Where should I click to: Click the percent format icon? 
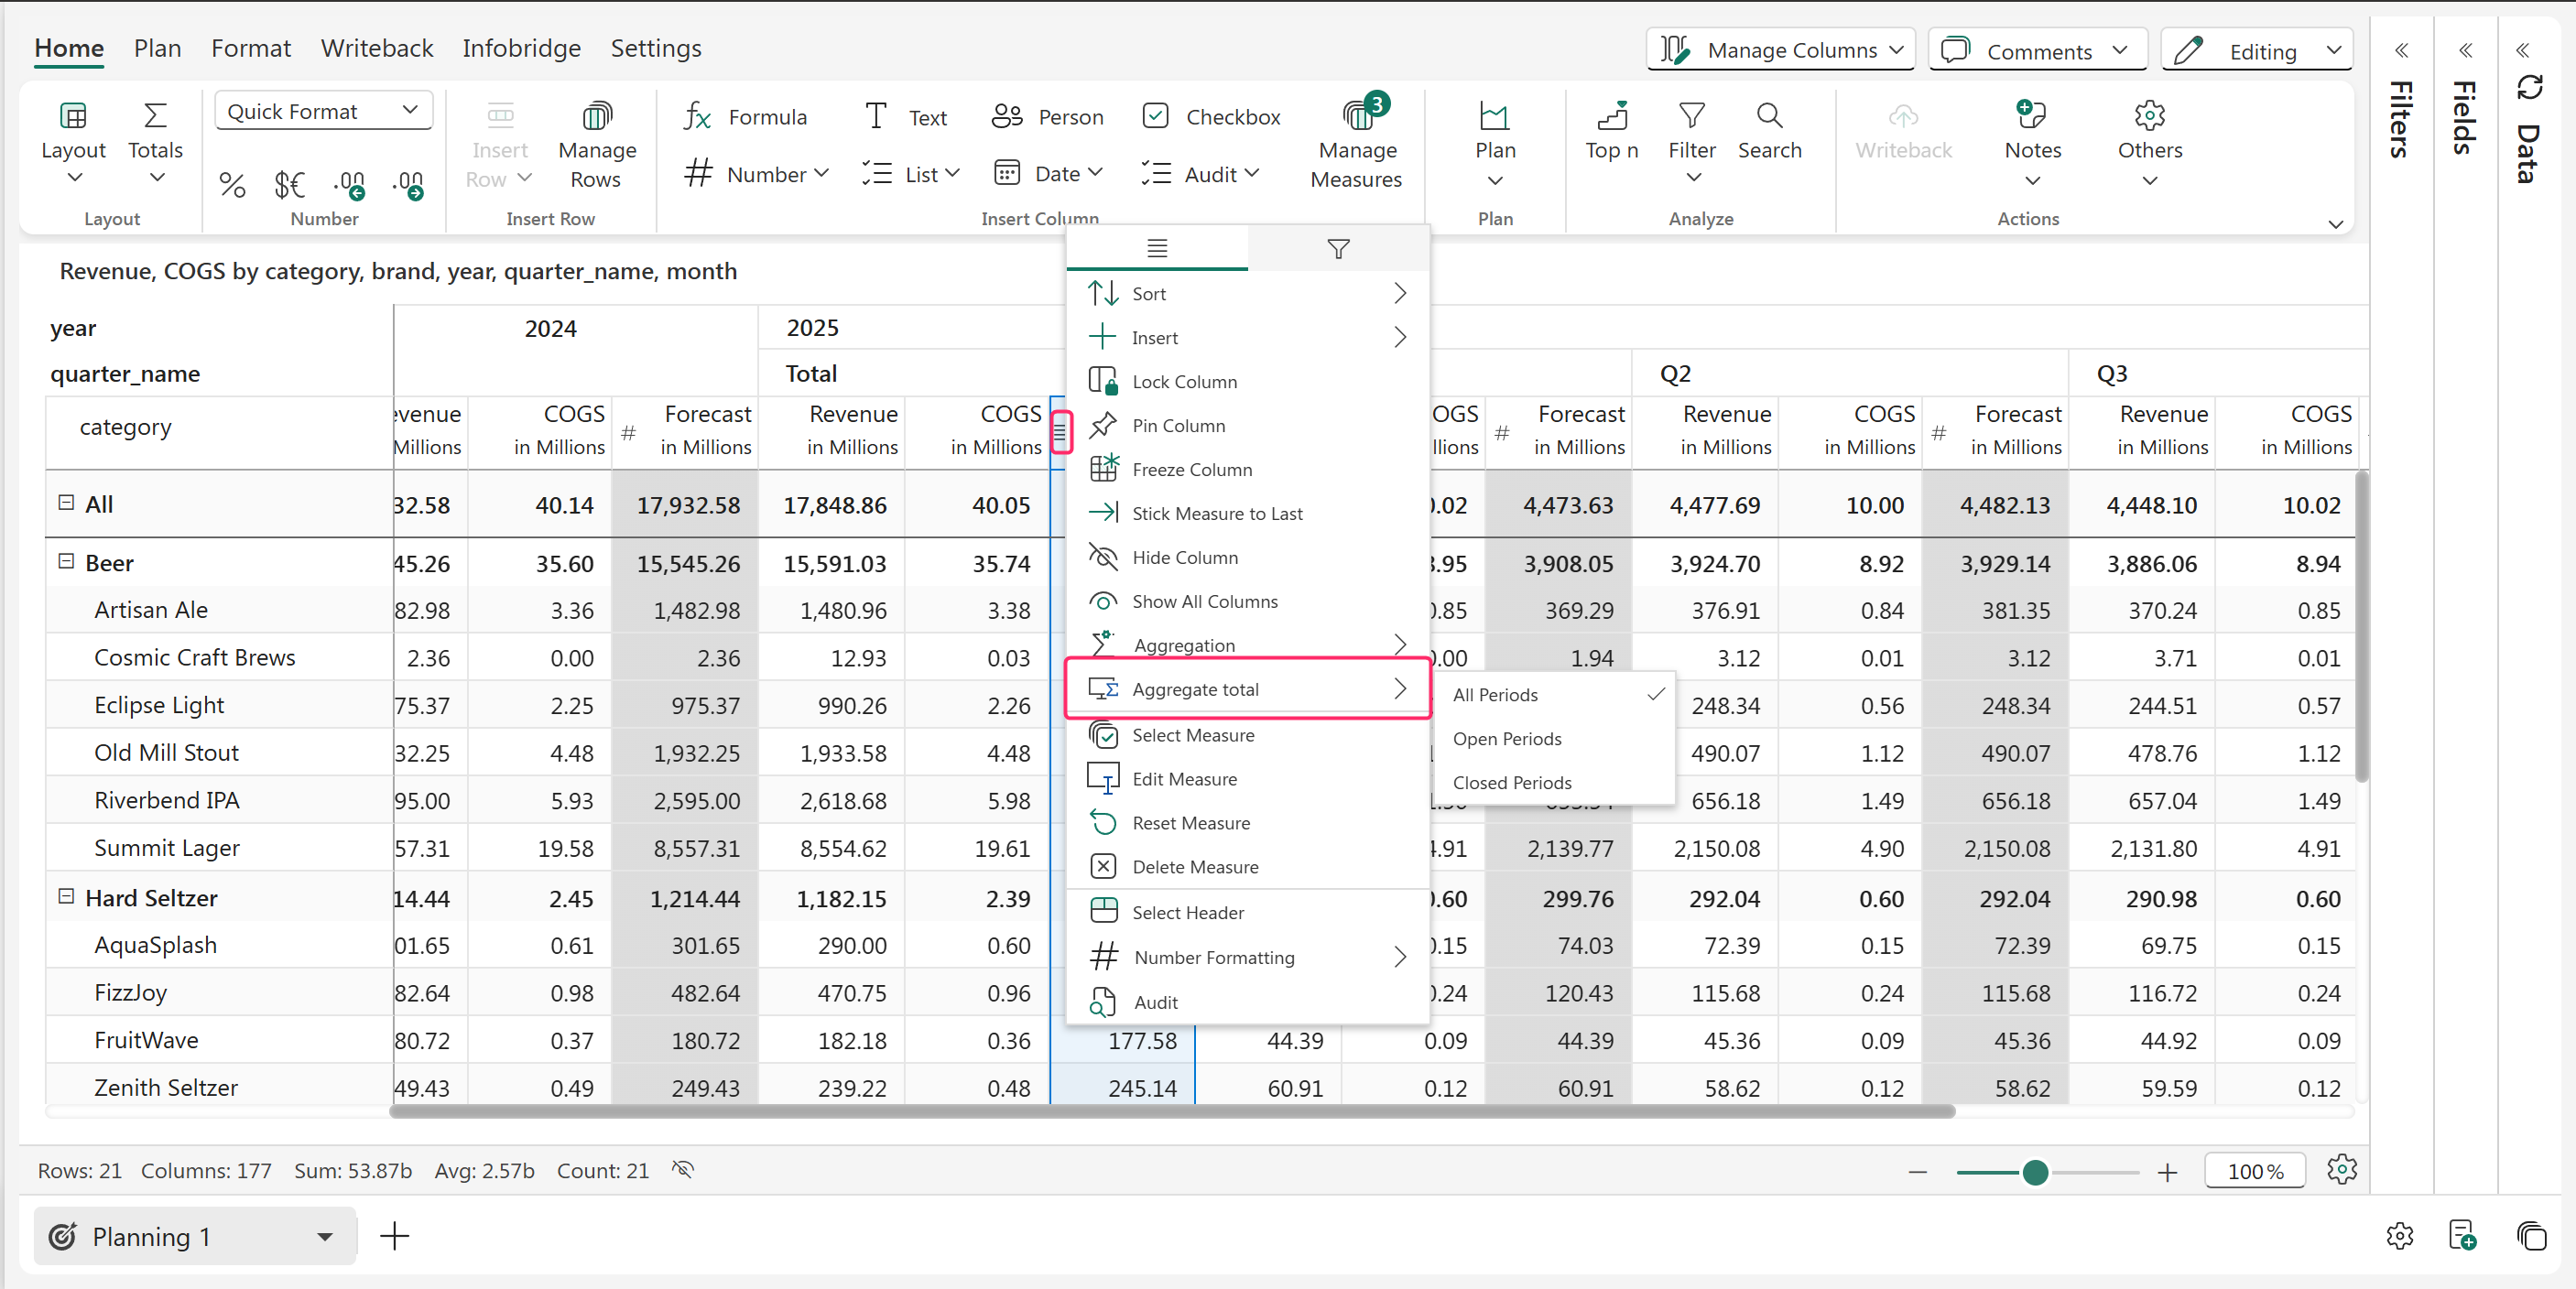click(232, 184)
